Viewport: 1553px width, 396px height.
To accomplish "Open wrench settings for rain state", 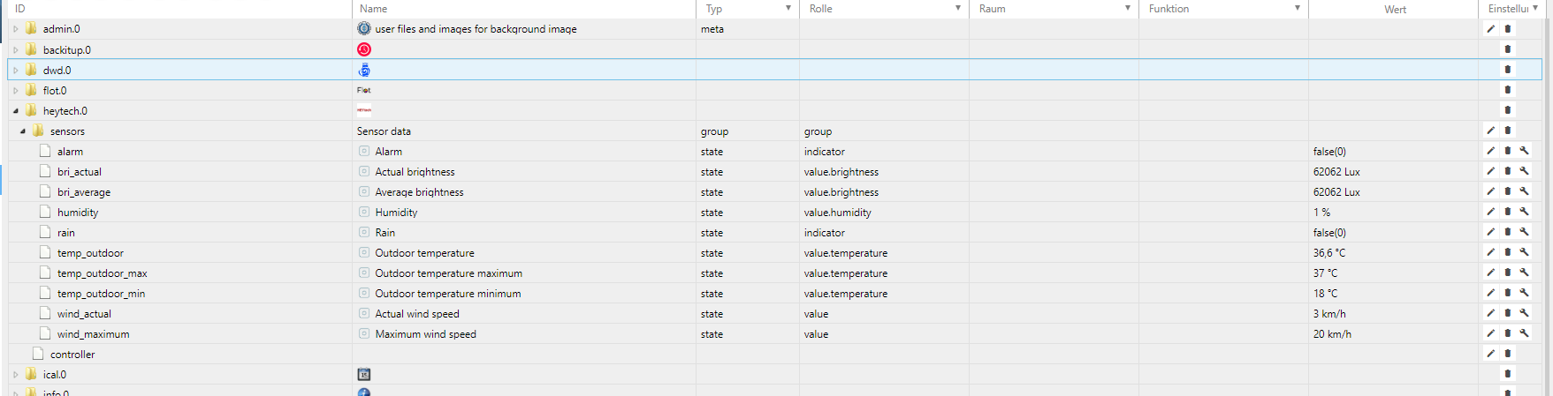I will 1525,232.
